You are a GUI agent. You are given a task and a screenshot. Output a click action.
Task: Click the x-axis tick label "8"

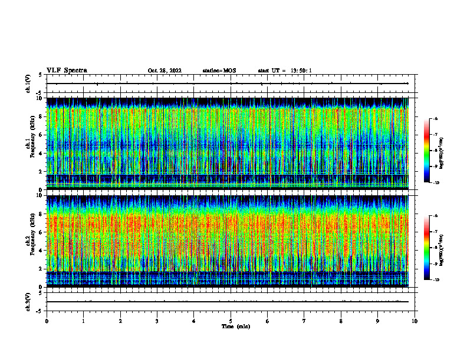click(341, 321)
